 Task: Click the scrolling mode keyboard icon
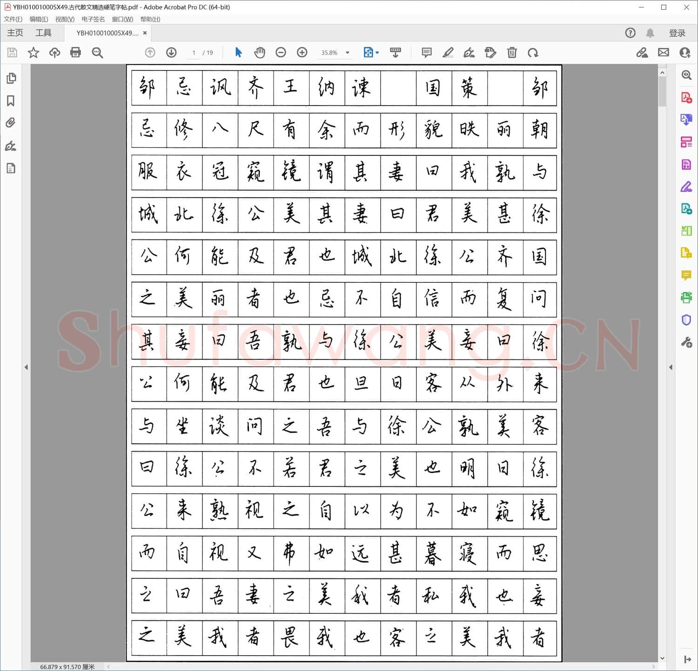tap(396, 53)
